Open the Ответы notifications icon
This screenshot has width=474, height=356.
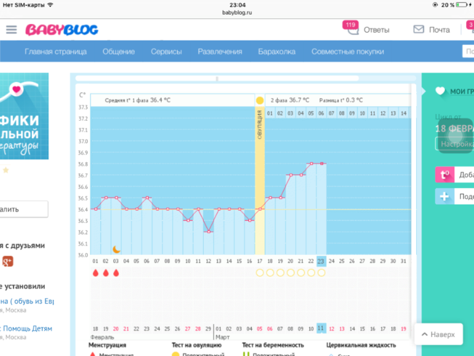coord(353,29)
